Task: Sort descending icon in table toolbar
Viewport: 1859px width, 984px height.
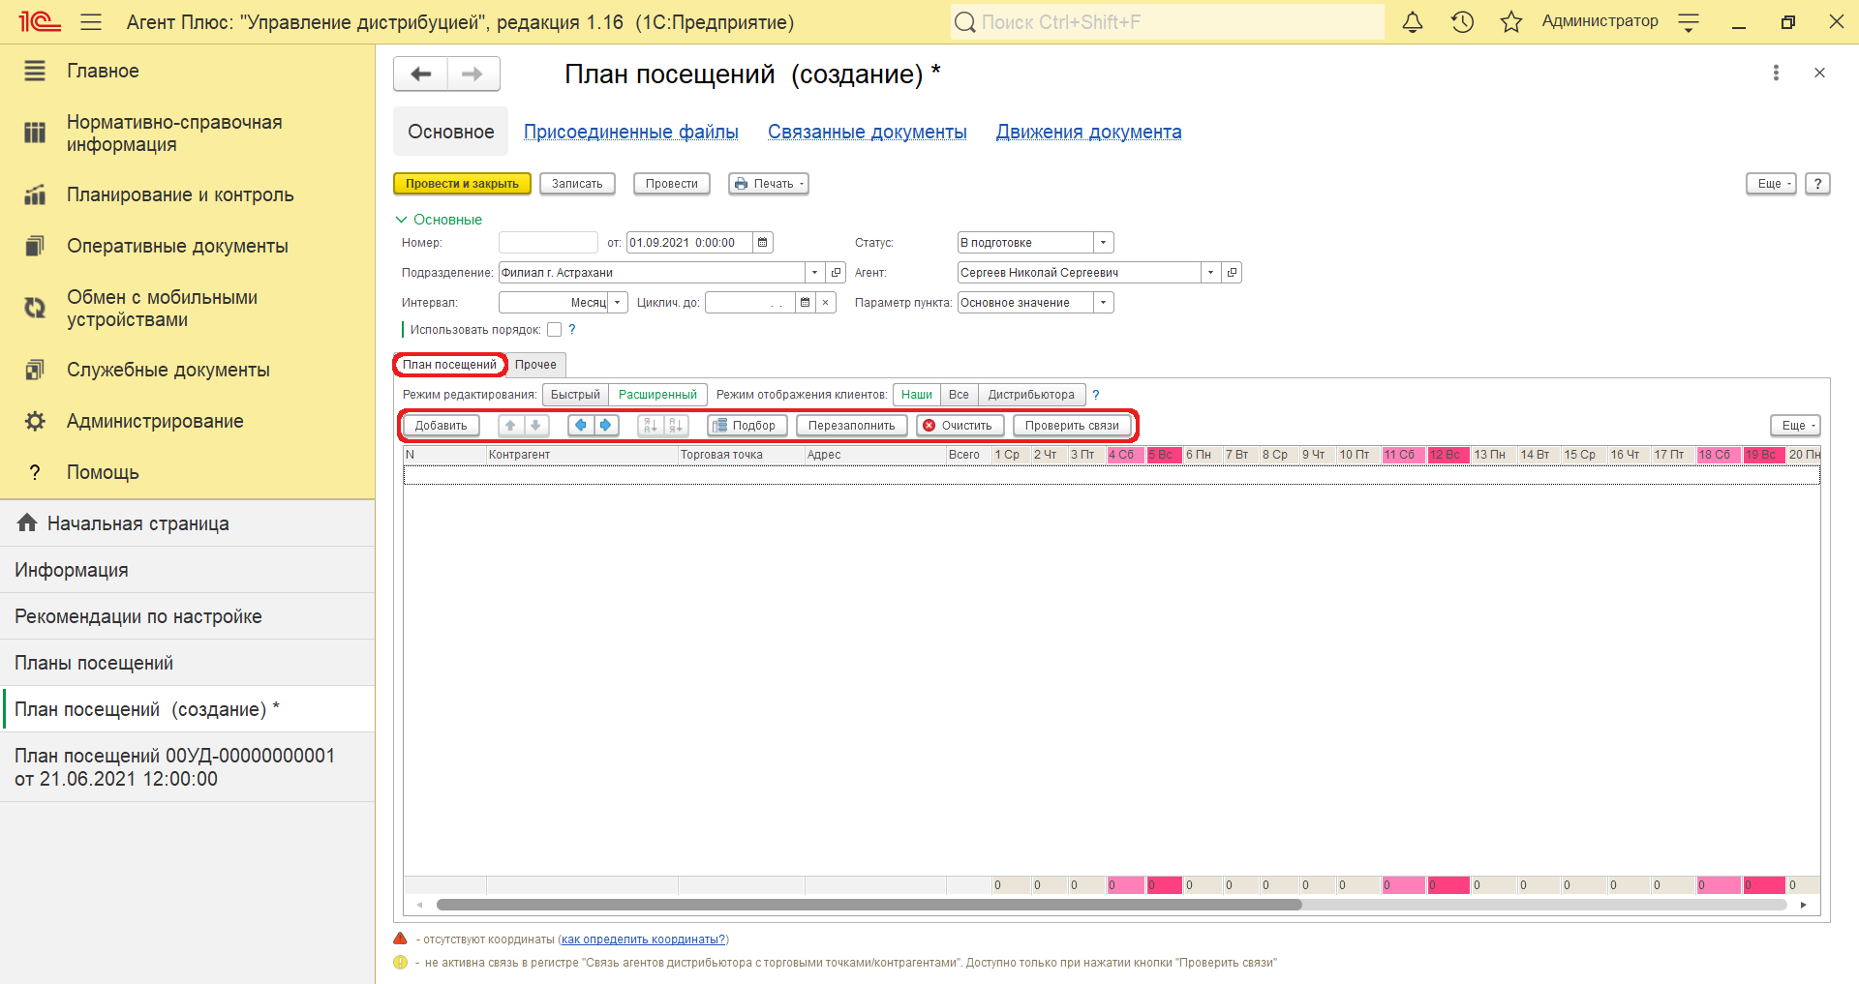Action: (676, 426)
